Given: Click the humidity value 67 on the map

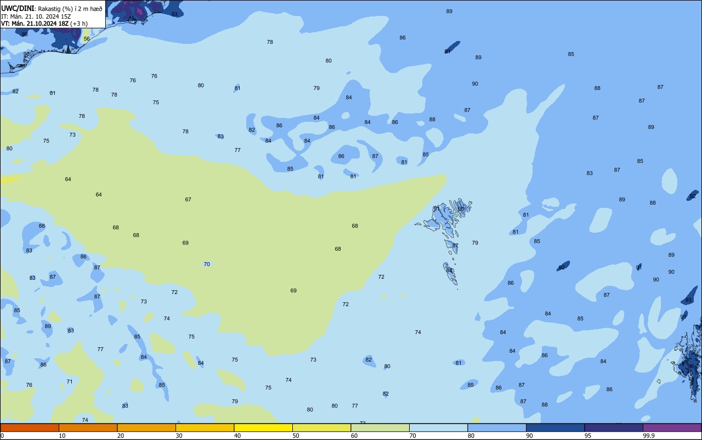Looking at the screenshot, I should pyautogui.click(x=188, y=200).
